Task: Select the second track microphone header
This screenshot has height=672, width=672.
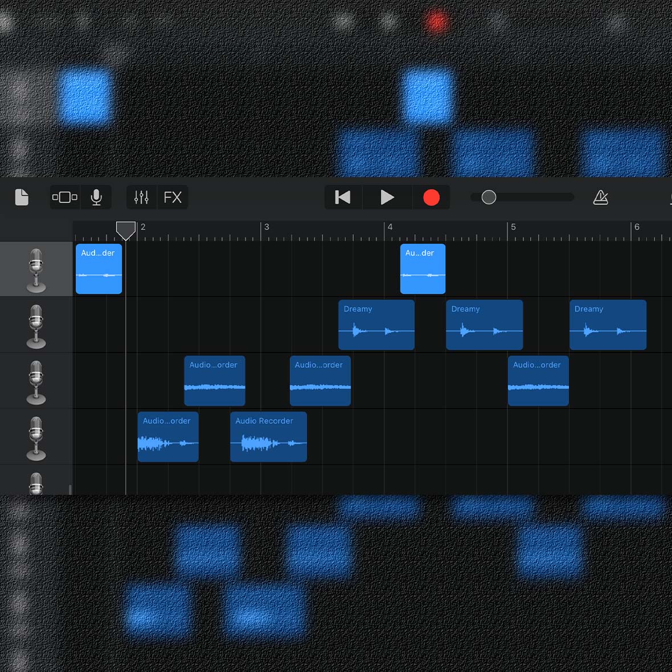Action: point(36,325)
